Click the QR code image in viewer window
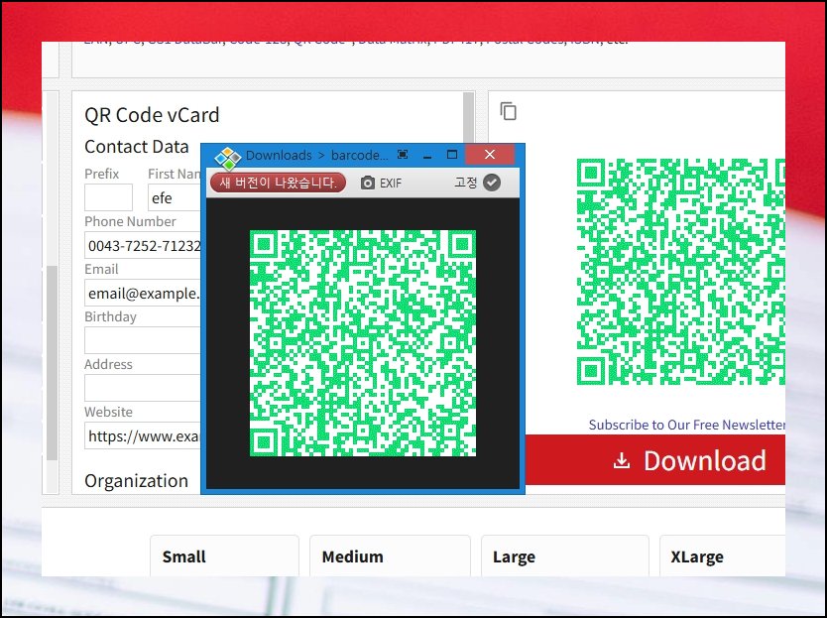Viewport: 827px width, 618px height. click(x=363, y=343)
